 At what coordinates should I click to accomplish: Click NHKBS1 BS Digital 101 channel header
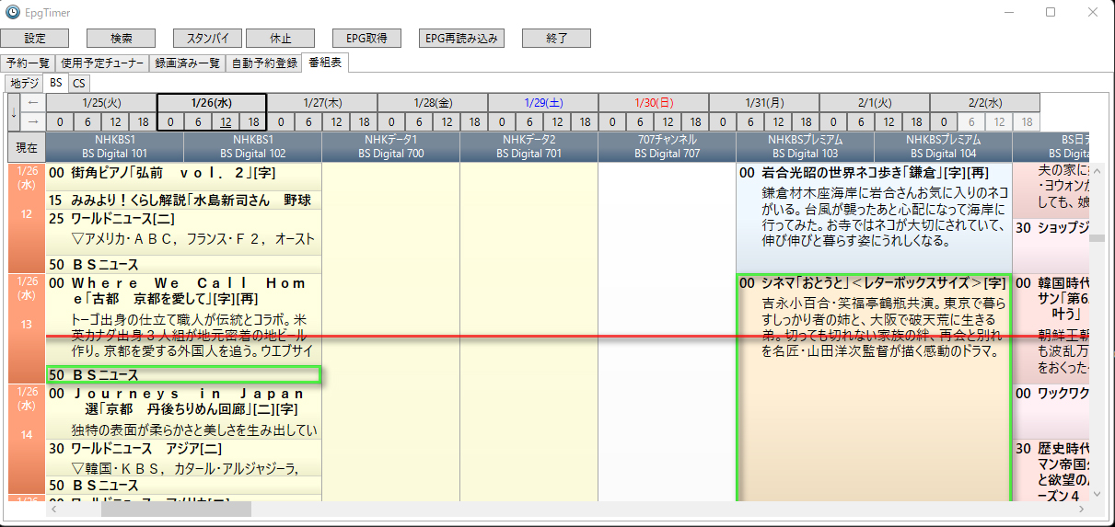point(115,147)
